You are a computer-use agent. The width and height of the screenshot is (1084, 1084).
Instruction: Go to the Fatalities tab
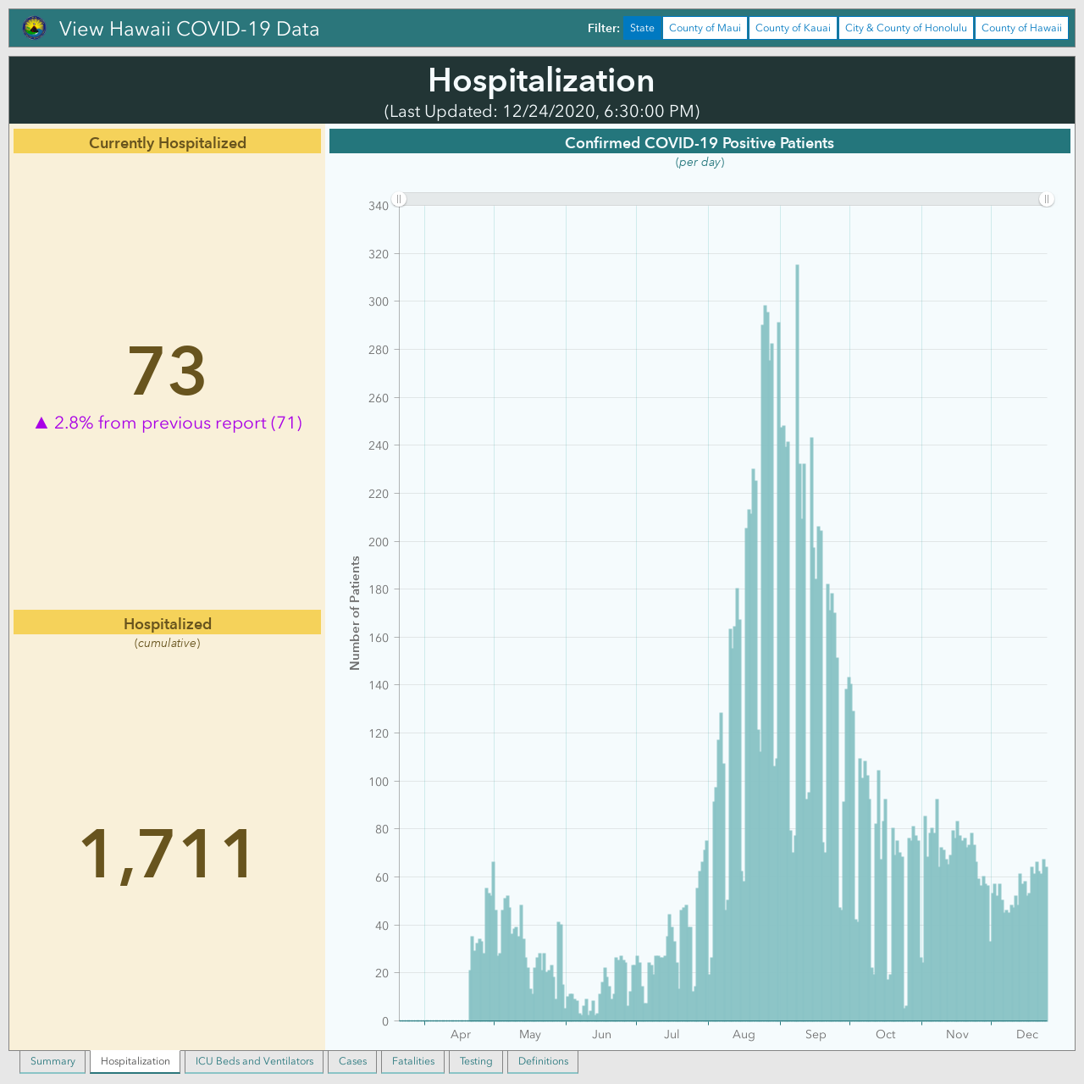(x=413, y=1061)
